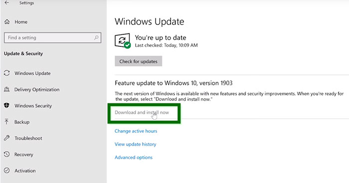Click "Last checked: Today, 10:09 AM" text
The image size is (349, 183).
(166, 45)
